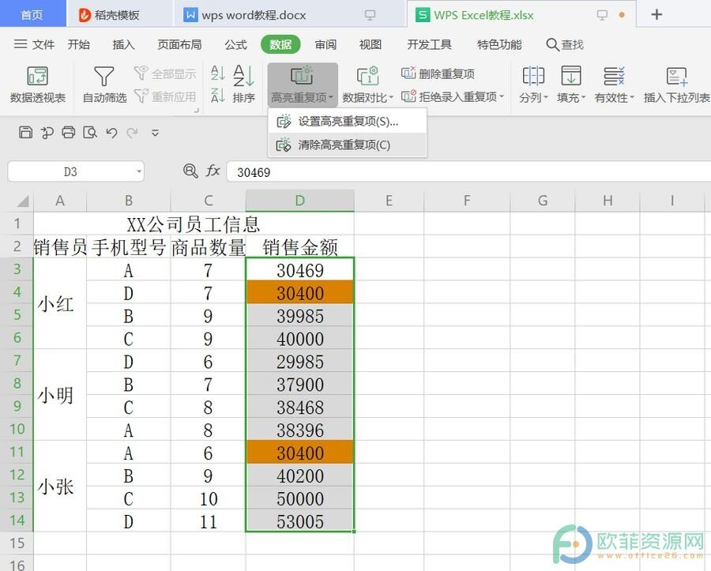Select 清除高亮重复项(C) menu entry
This screenshot has height=571, width=711.
point(348,145)
